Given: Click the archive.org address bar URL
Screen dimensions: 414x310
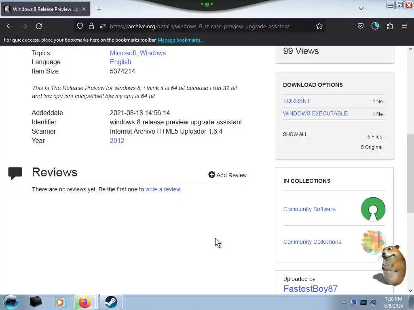Looking at the screenshot, I should [x=200, y=26].
